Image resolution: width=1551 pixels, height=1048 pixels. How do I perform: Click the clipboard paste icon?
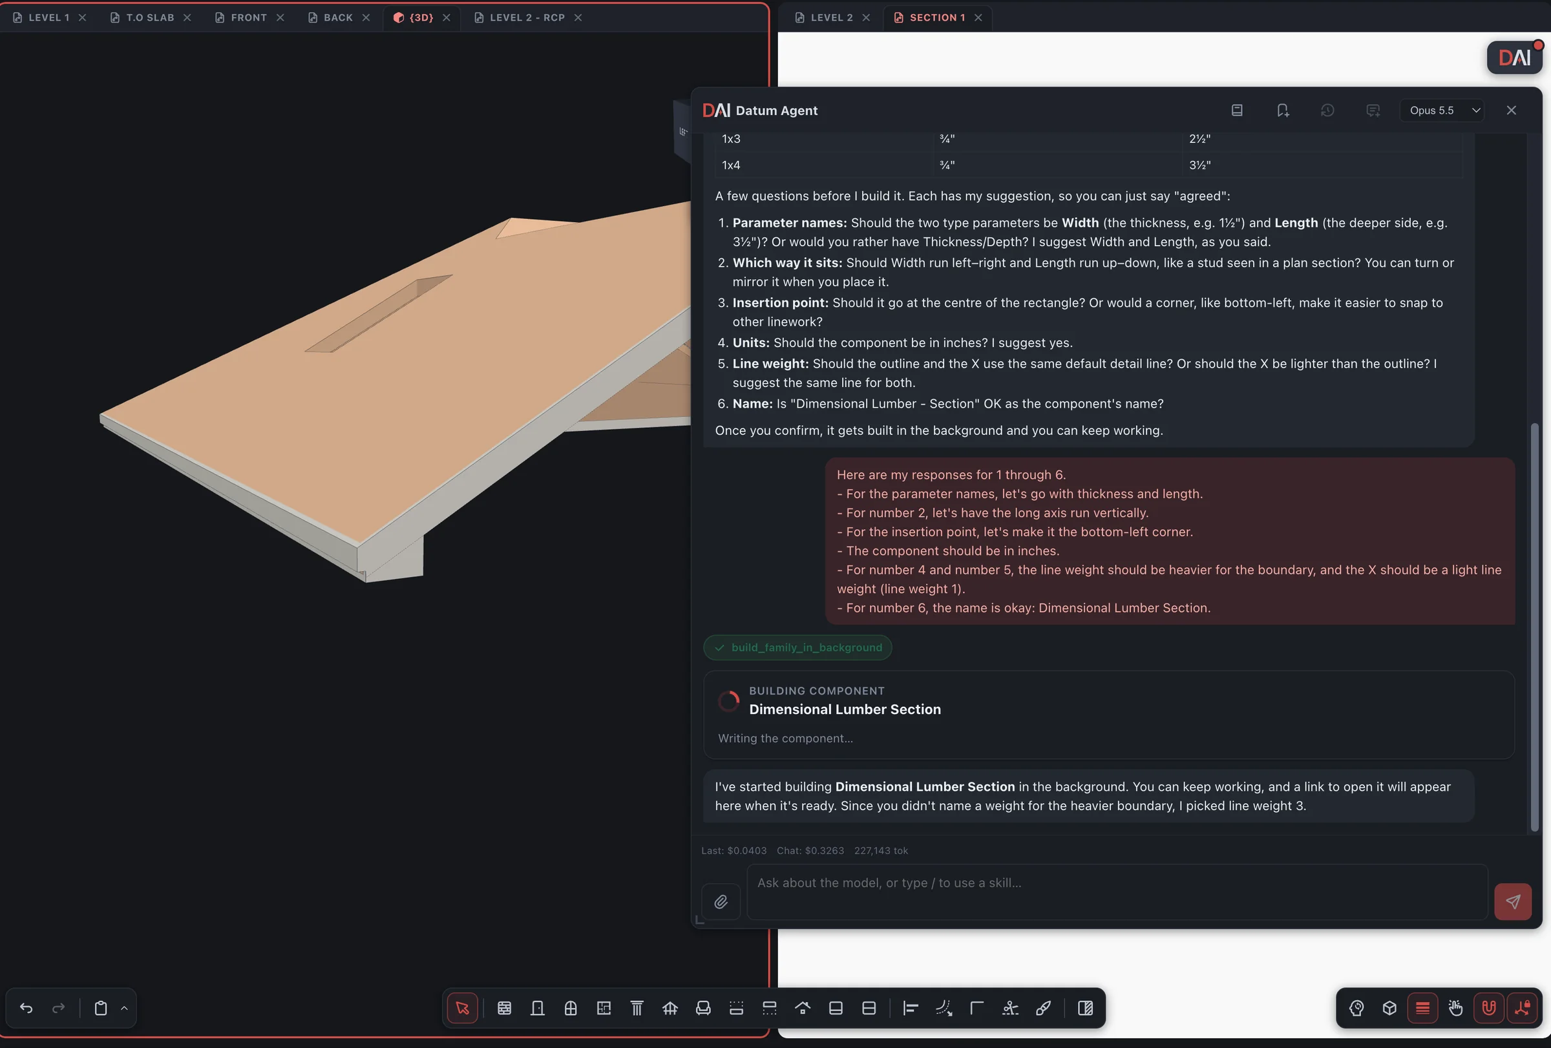click(x=101, y=1008)
